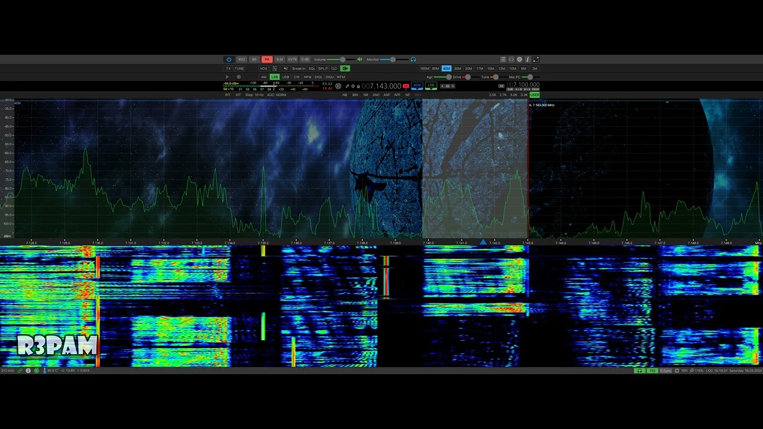Open the 0 dB attenuator dropdown
Viewport: 763px width, 429px height.
tap(305, 60)
